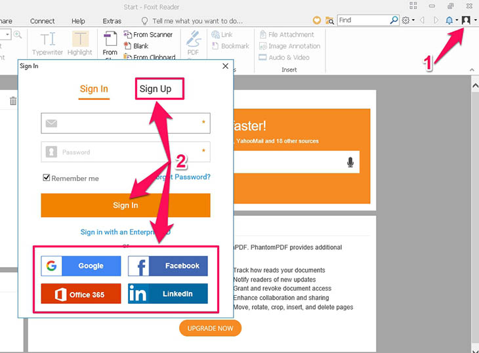Open the Extras menu tab
The image size is (479, 353).
[112, 21]
